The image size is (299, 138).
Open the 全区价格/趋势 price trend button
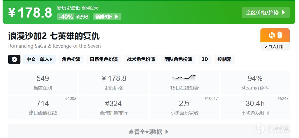coord(266,13)
